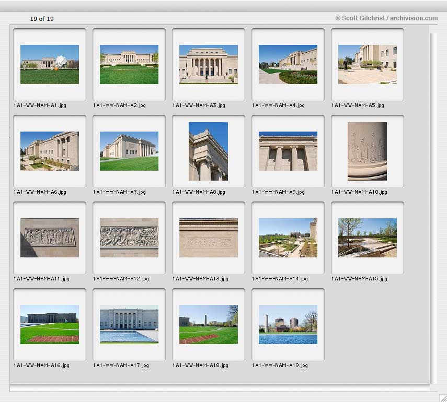This screenshot has height=402, width=447.
Task: Click filename label 1A1-WW-NAM-A1.jpg
Action: [40, 105]
